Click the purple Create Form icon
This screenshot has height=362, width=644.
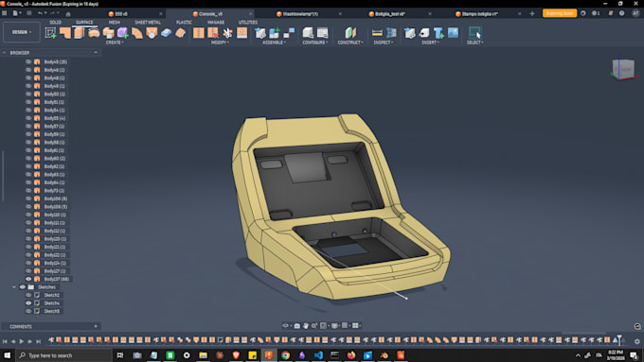tap(123, 33)
